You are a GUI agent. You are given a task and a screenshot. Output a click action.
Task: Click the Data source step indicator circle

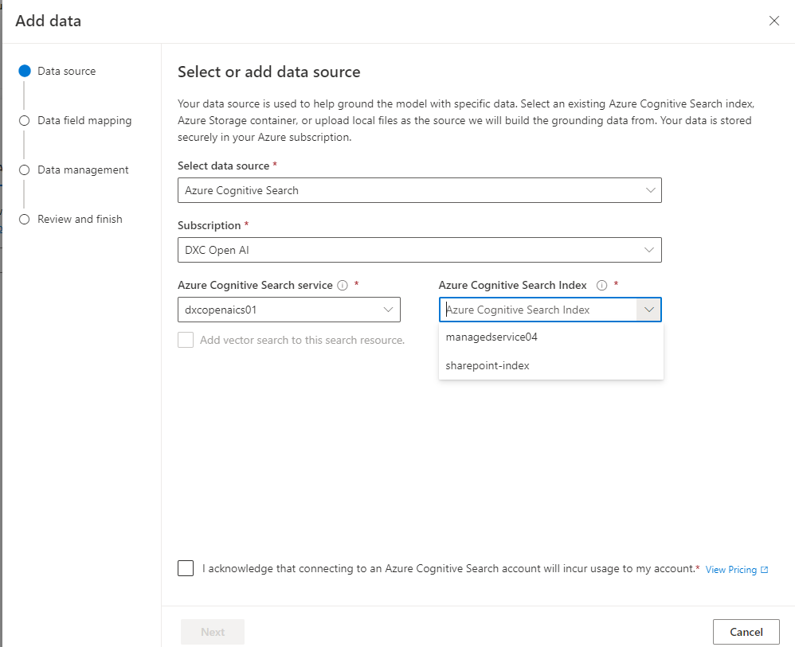pos(24,70)
